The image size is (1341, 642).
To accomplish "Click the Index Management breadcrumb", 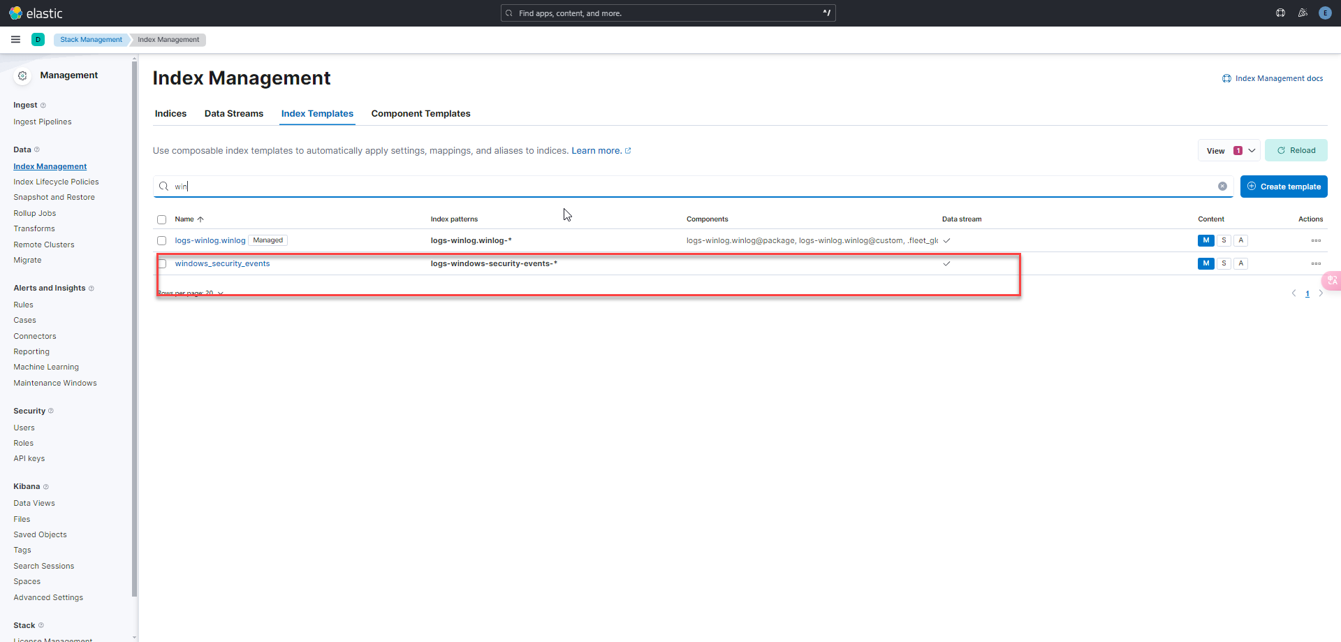I will 168,40.
